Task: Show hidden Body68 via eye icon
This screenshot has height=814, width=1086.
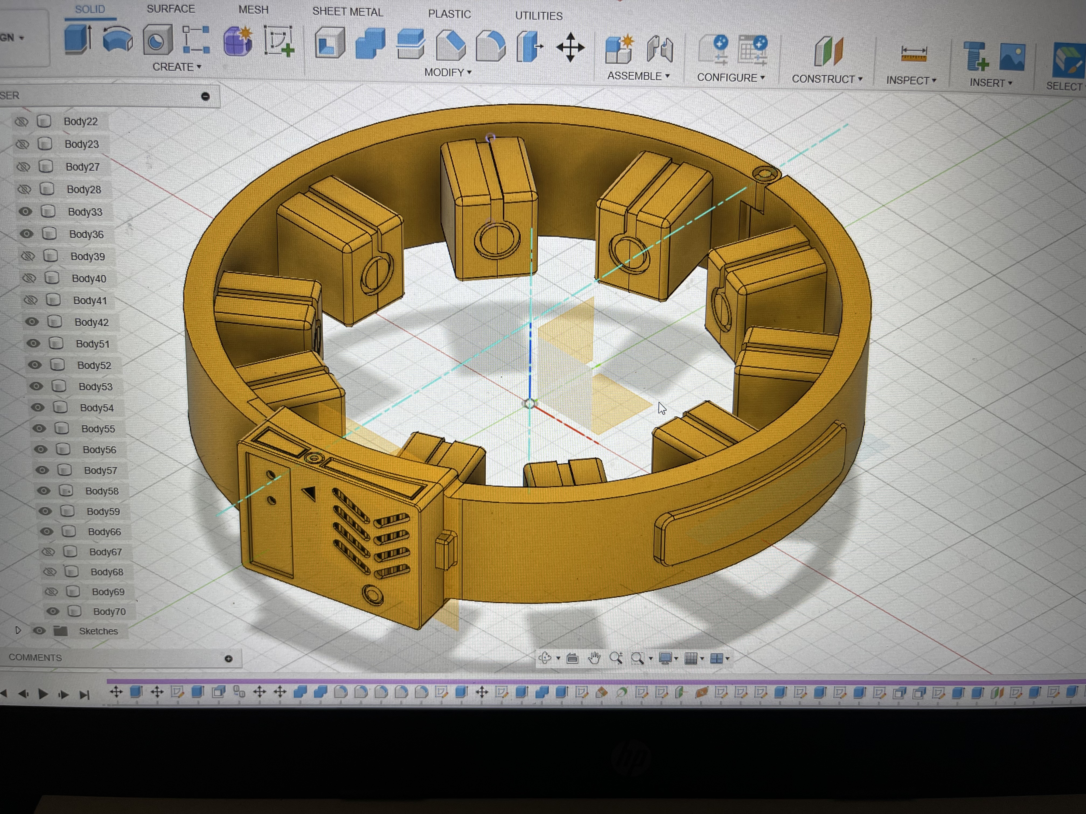Action: point(50,572)
